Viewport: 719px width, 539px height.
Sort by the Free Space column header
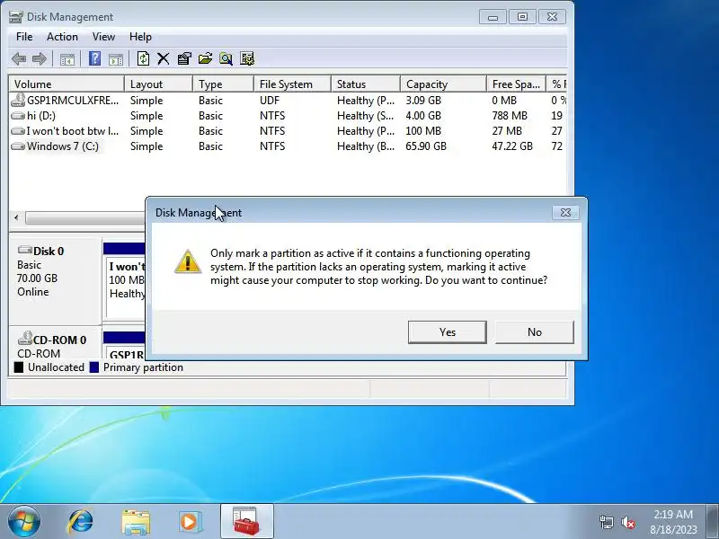click(516, 84)
